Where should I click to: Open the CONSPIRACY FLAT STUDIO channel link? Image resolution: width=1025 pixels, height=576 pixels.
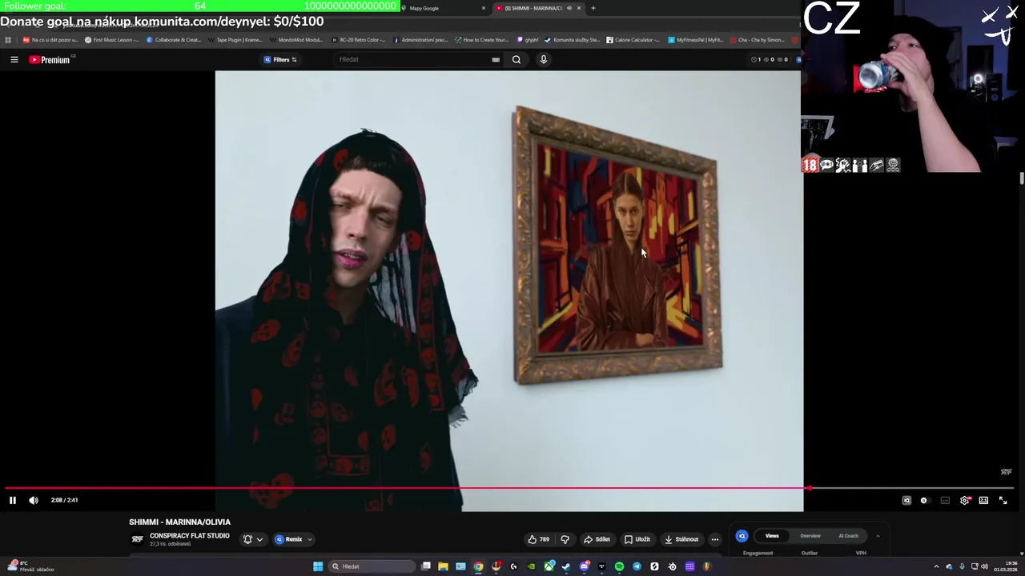(189, 536)
